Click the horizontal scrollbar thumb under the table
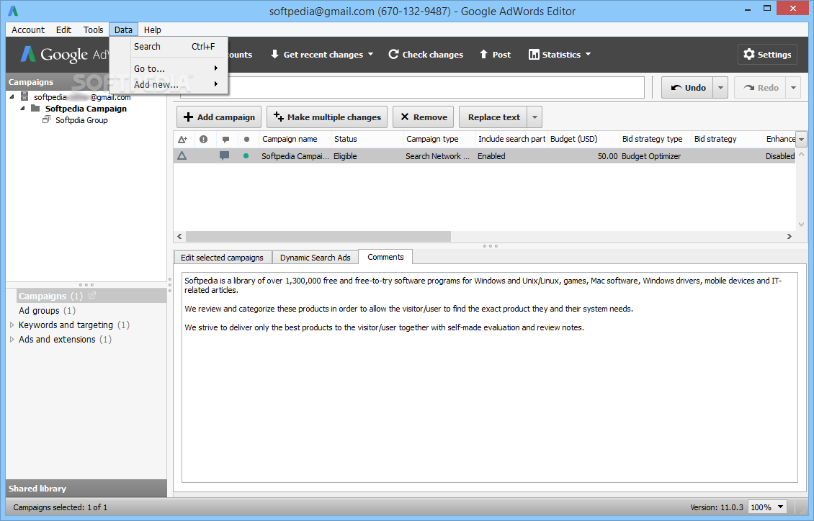The image size is (814, 521). [318, 237]
